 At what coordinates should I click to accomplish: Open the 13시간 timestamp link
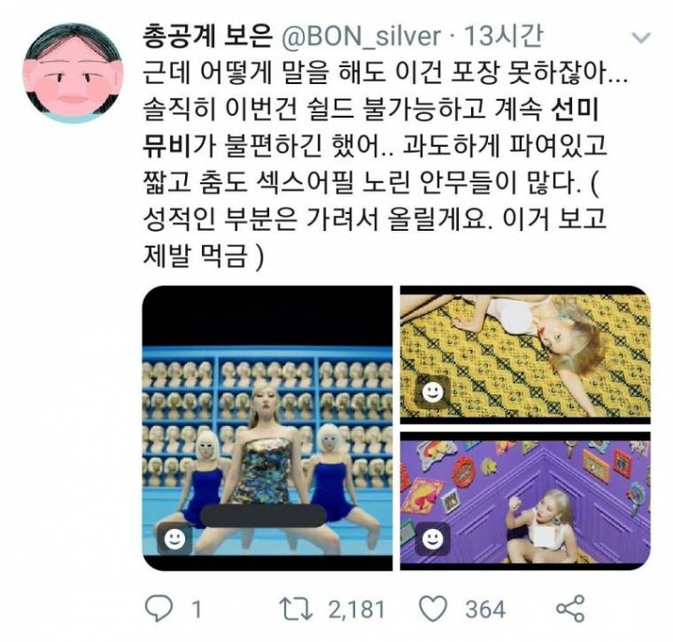(x=504, y=36)
